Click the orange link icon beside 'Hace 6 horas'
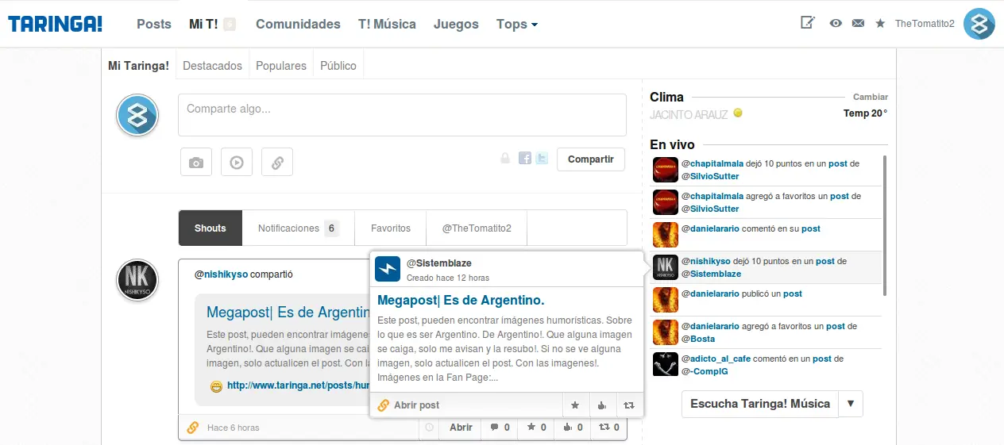Image resolution: width=1004 pixels, height=445 pixels. click(192, 428)
